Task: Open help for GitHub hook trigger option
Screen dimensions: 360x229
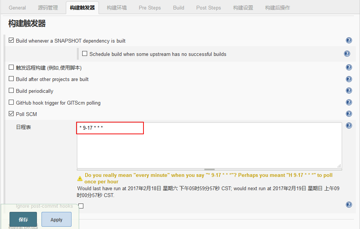Action: [x=349, y=102]
